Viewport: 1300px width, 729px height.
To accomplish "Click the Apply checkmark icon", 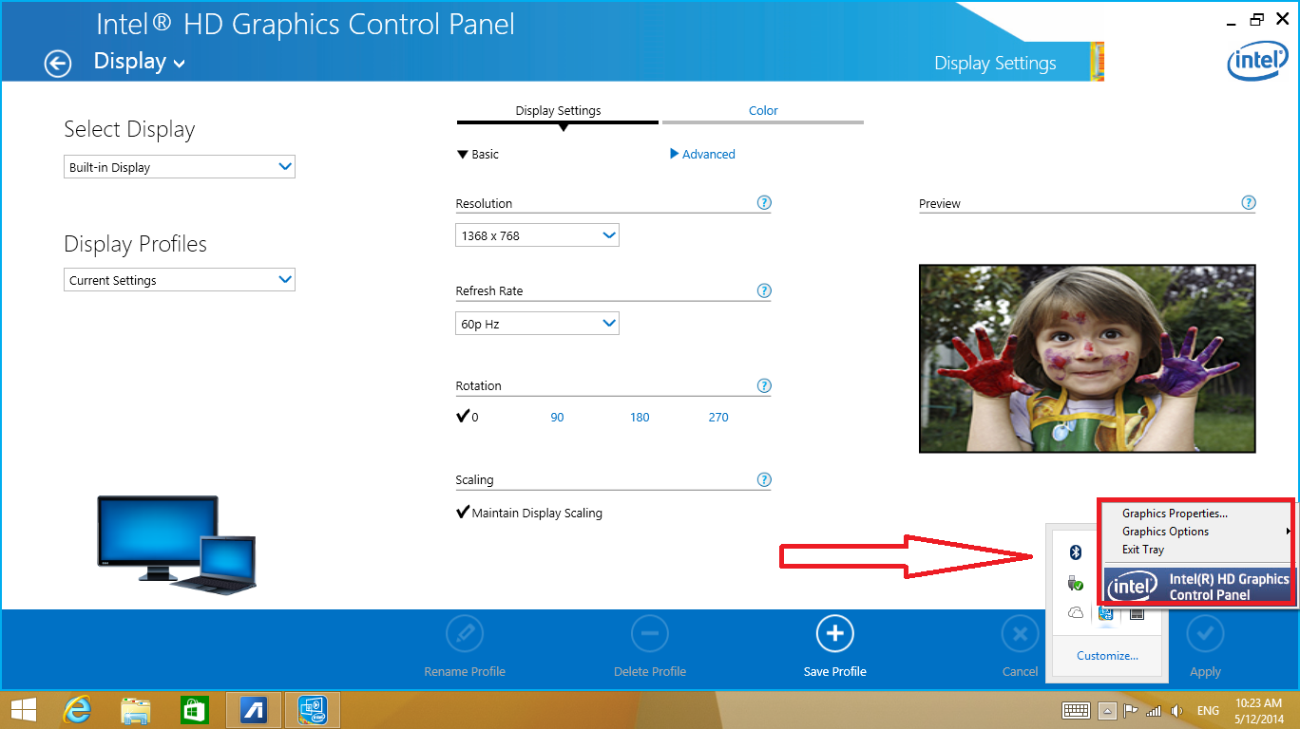I will tap(1205, 634).
